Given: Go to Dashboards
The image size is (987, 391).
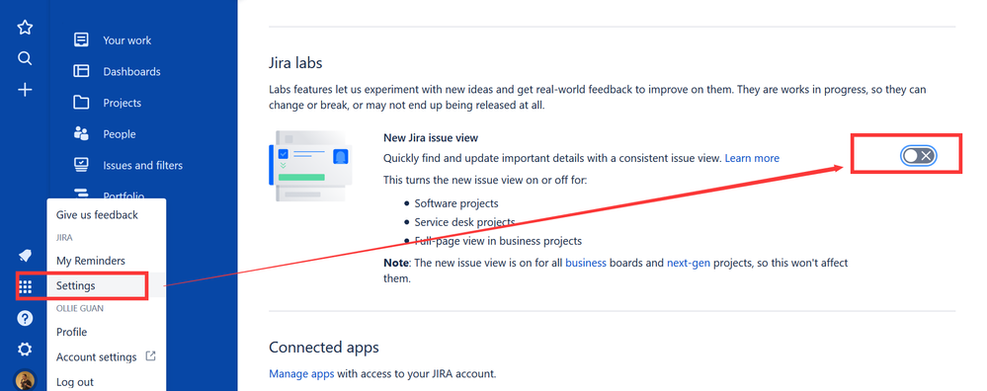Looking at the screenshot, I should pyautogui.click(x=131, y=72).
